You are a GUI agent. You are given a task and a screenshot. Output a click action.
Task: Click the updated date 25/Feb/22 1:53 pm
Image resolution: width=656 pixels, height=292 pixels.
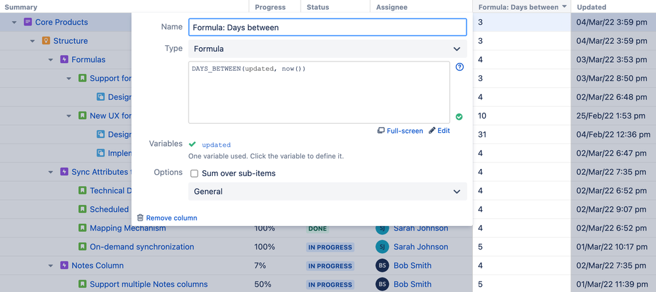click(x=611, y=115)
